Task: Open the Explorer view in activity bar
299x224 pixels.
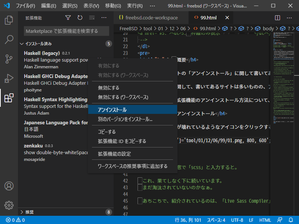Action: click(x=9, y=20)
